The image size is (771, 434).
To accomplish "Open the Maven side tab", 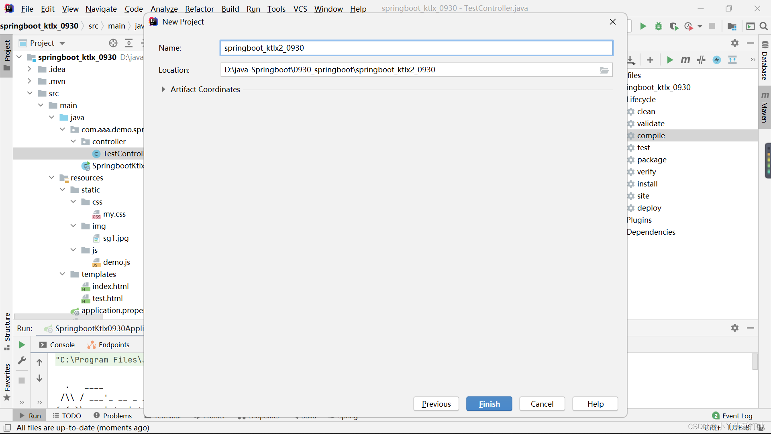I will pos(765,107).
